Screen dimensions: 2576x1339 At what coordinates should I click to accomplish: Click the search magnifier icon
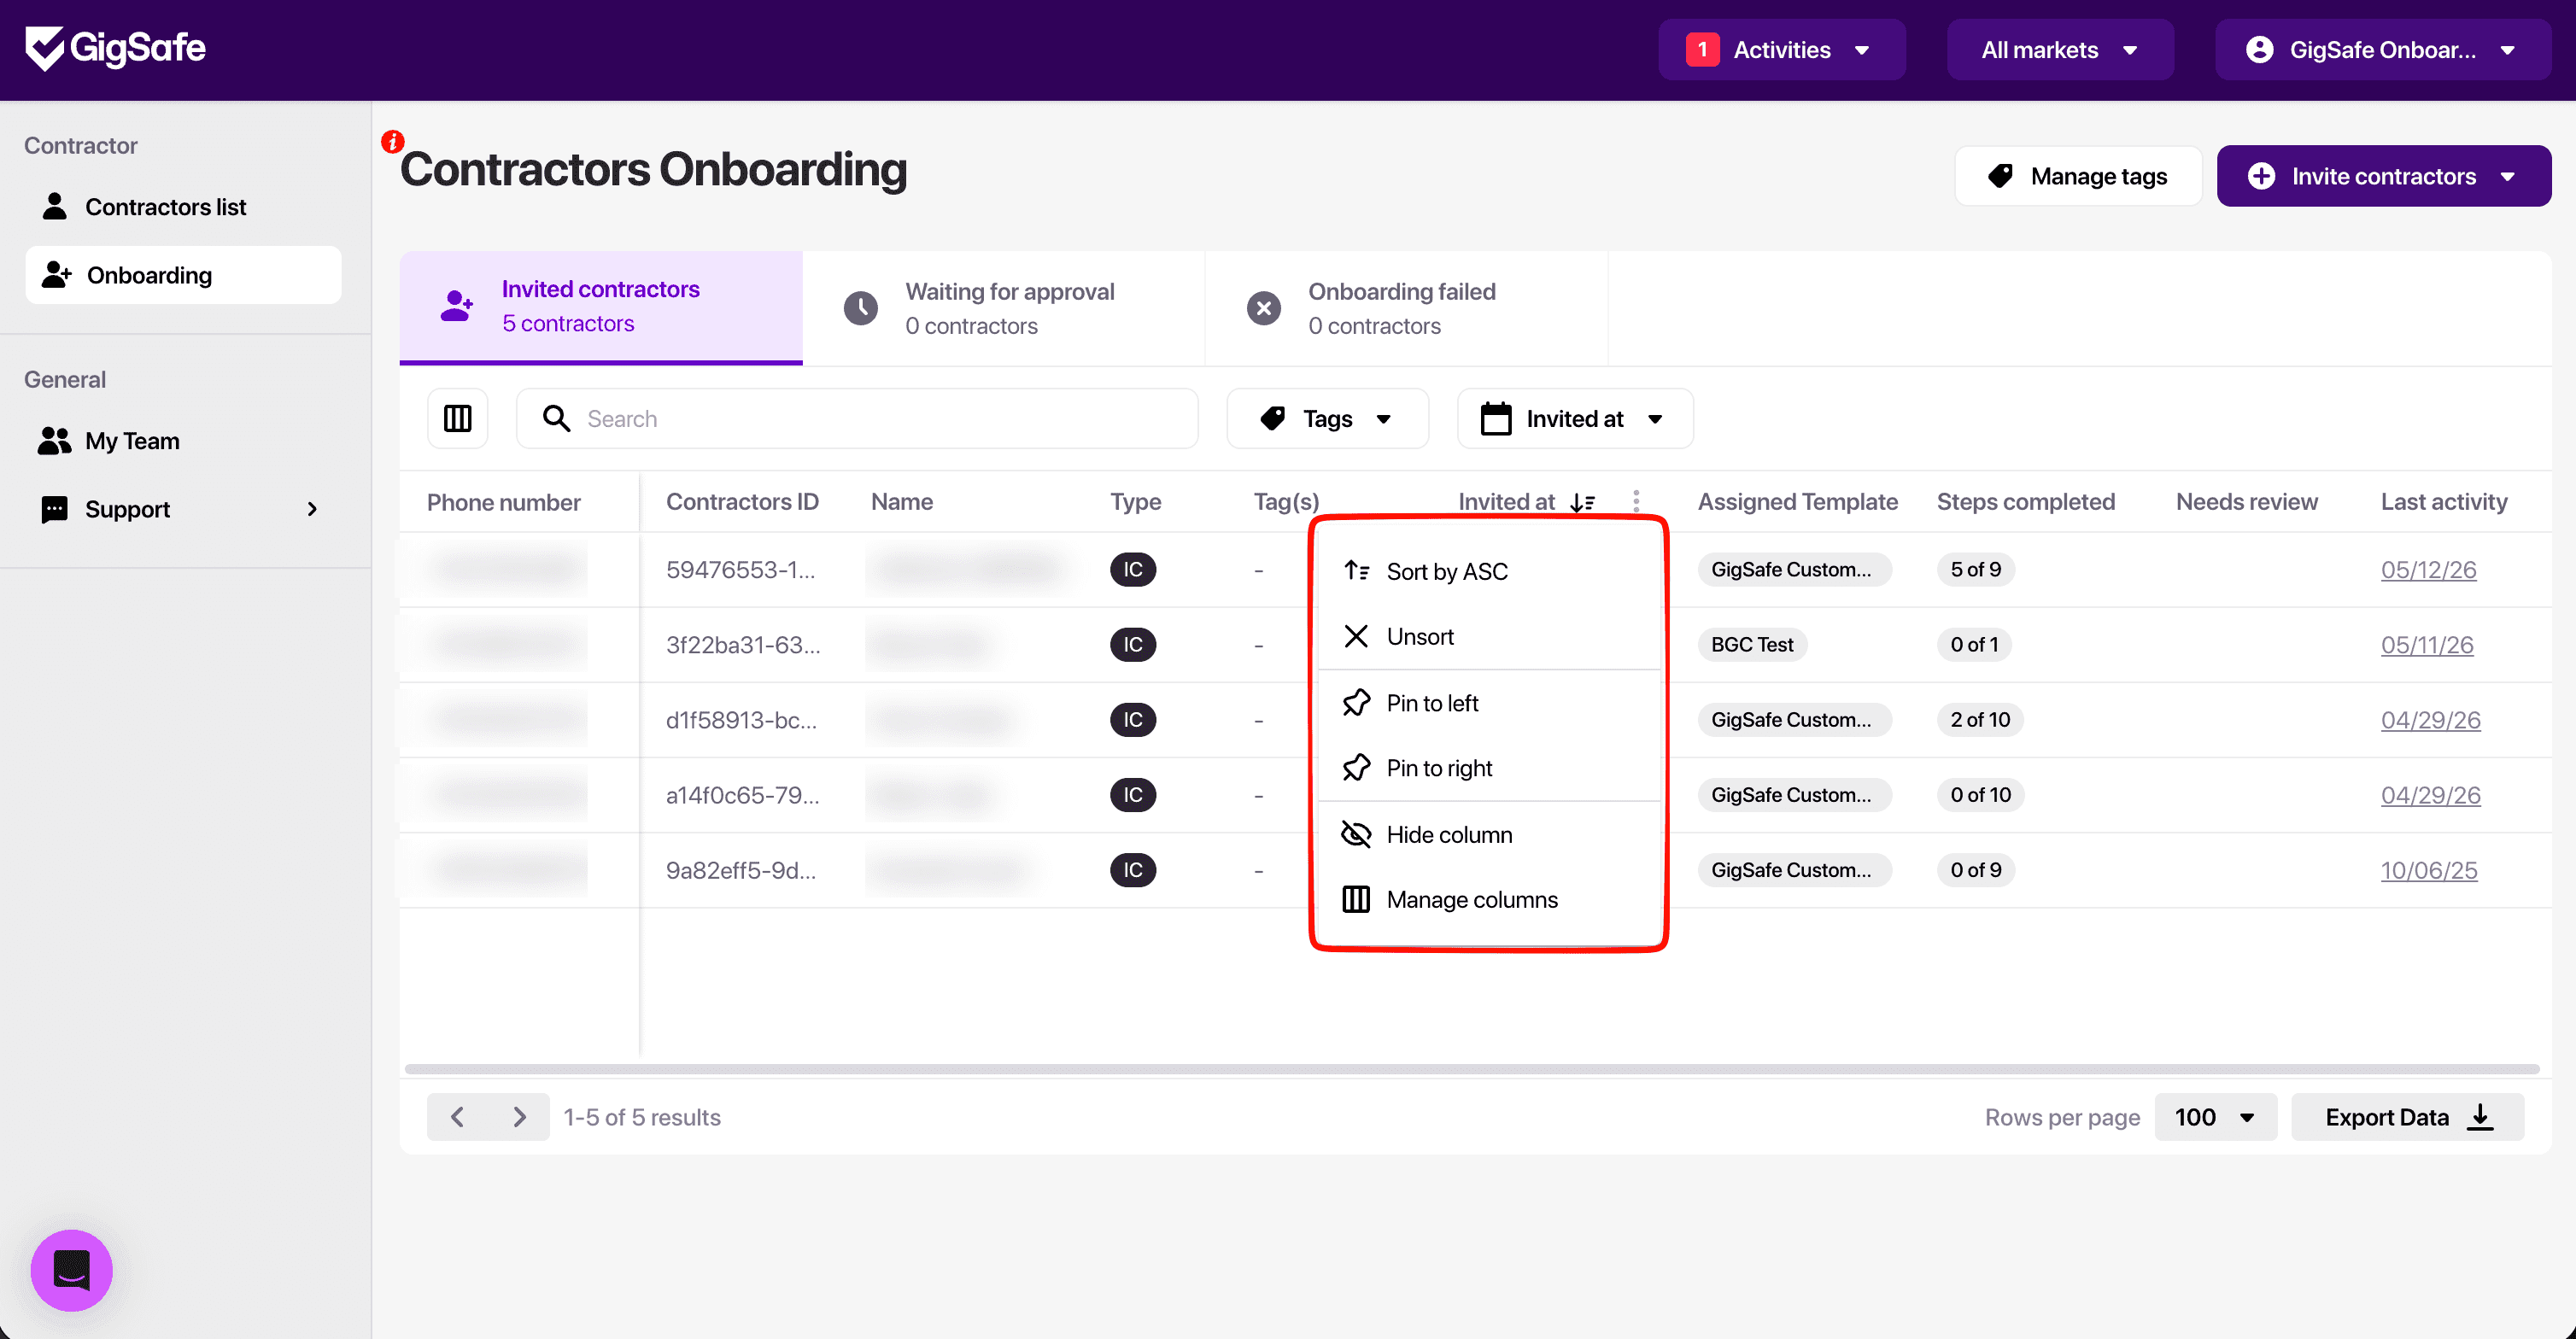556,418
